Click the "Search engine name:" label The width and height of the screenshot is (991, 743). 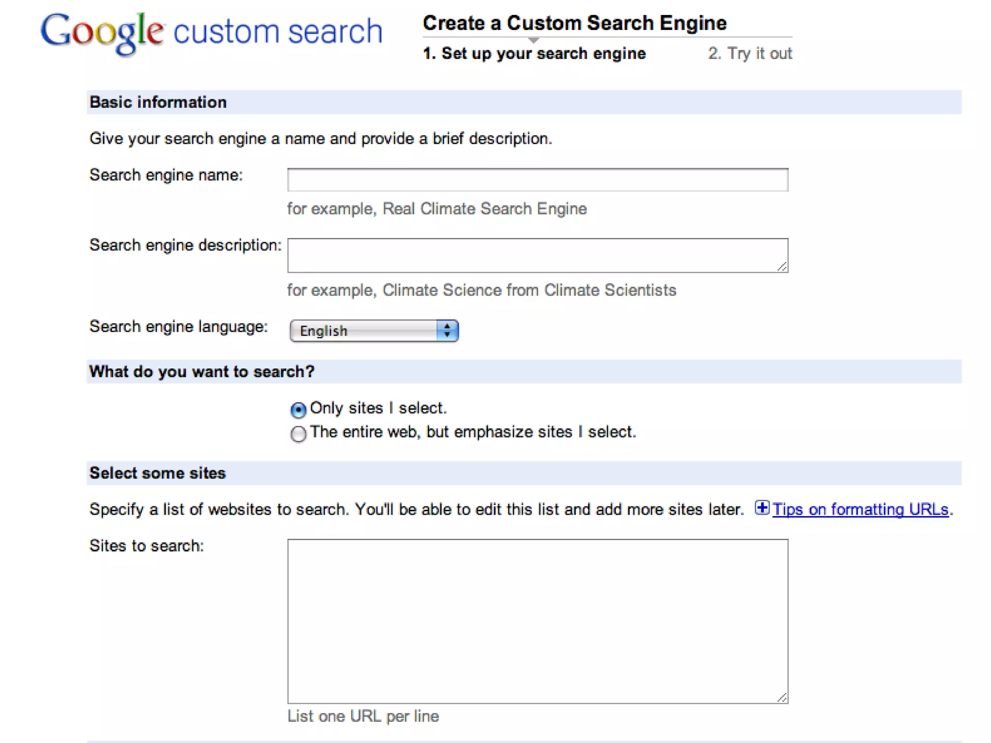166,175
